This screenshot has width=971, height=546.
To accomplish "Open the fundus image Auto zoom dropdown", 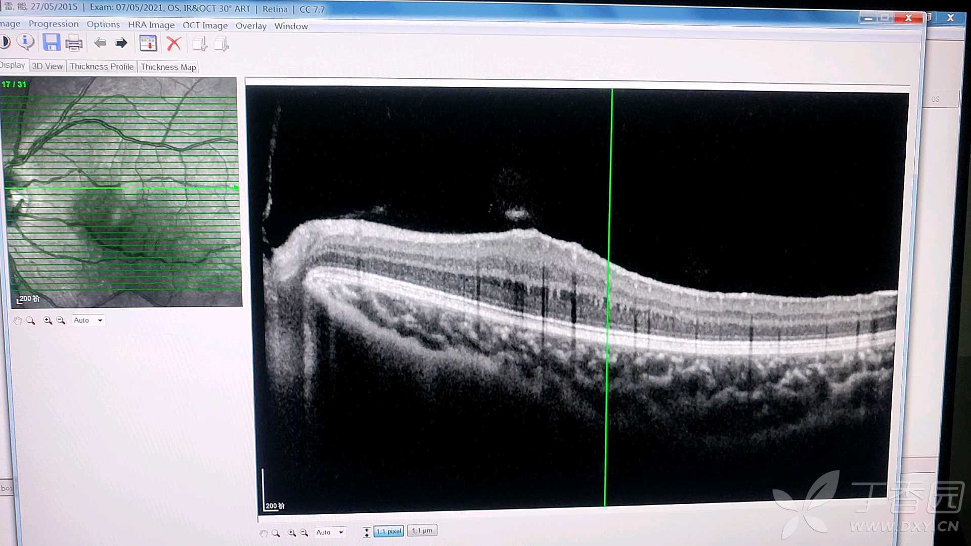I will [88, 321].
